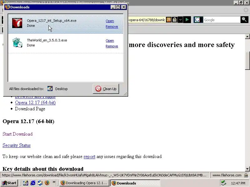250x187 pixels.
Task: Click the Google search input field
Action: pos(222,20)
